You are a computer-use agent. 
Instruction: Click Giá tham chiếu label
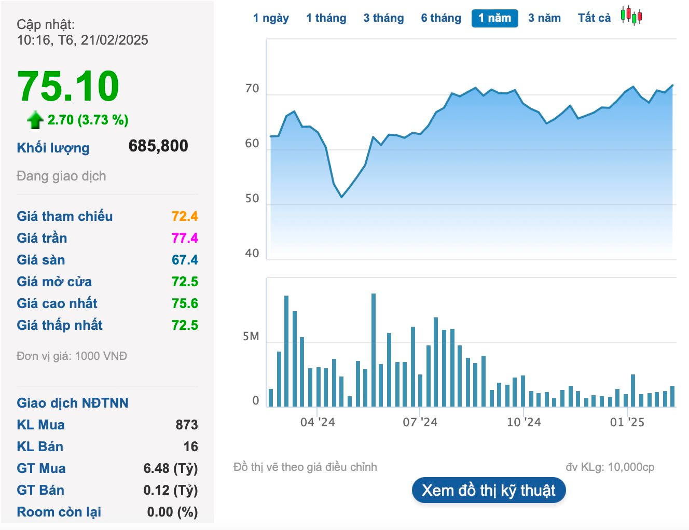[65, 216]
